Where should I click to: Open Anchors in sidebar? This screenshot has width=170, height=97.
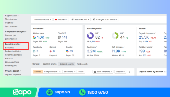click(x=9, y=58)
